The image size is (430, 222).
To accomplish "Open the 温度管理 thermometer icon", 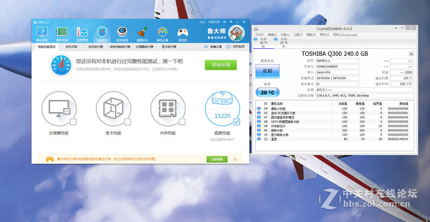I will point(82,32).
